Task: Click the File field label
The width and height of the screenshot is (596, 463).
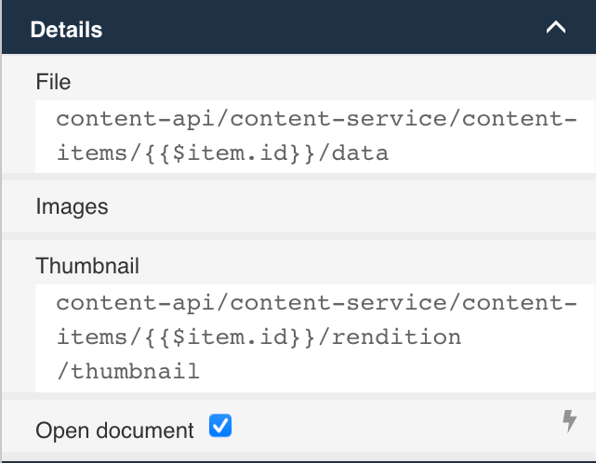Action: point(53,82)
